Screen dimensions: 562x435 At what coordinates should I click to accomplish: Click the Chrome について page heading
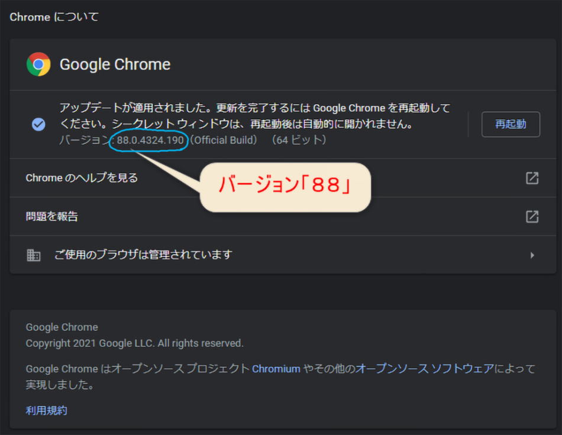(x=54, y=17)
